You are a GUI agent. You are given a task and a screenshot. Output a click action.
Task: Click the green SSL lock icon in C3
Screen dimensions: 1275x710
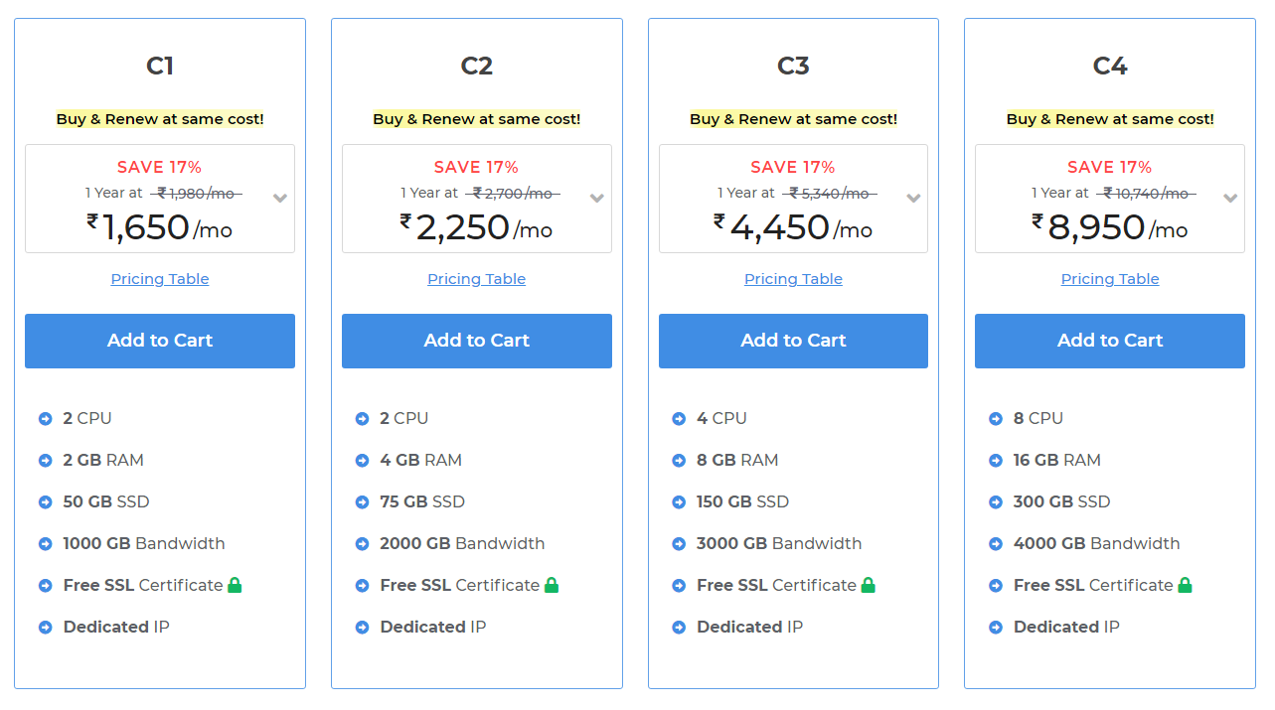point(868,585)
